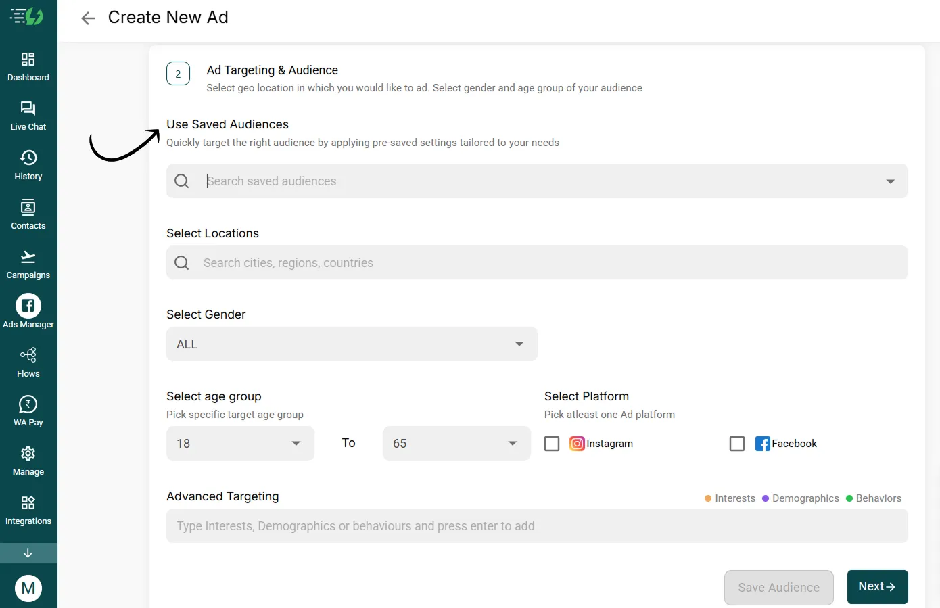
Task: Open Live Chat from the sidebar
Action: pos(28,115)
